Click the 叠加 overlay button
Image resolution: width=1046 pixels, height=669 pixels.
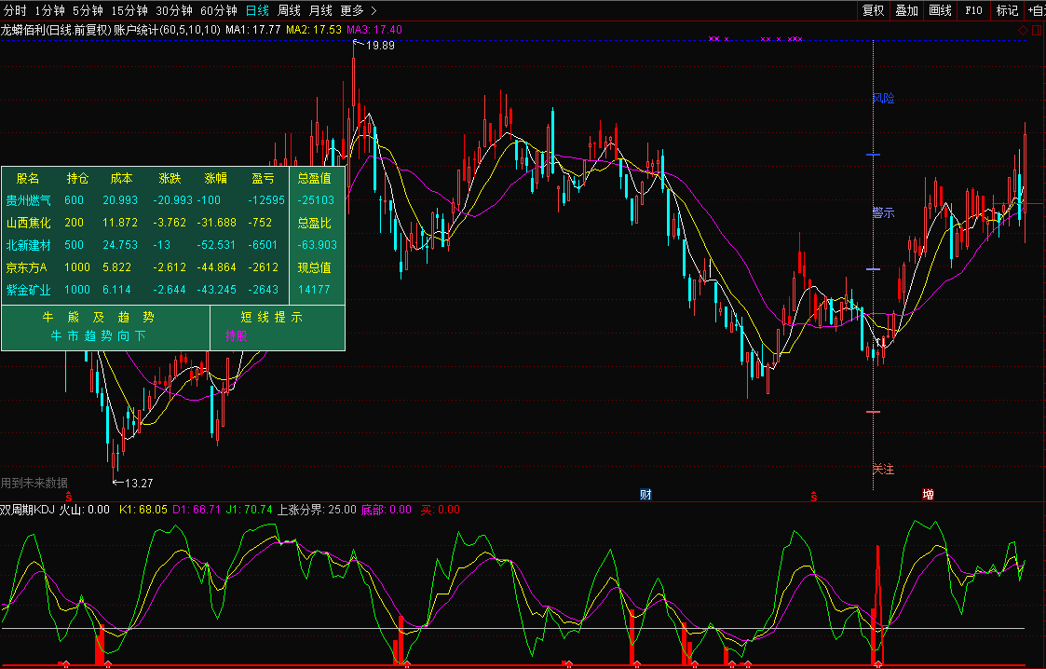pyautogui.click(x=906, y=10)
